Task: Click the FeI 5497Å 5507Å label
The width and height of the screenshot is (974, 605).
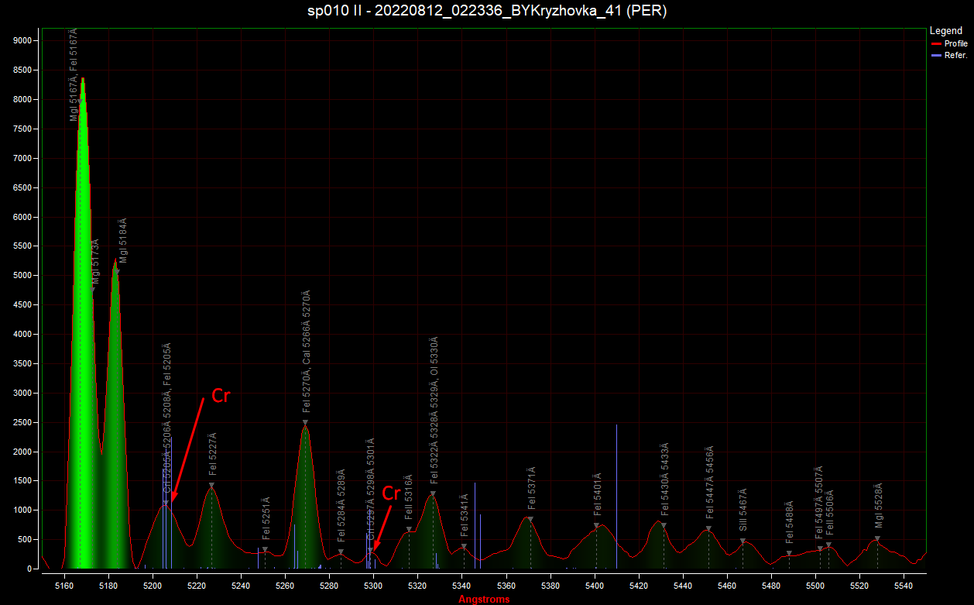Action: [819, 504]
